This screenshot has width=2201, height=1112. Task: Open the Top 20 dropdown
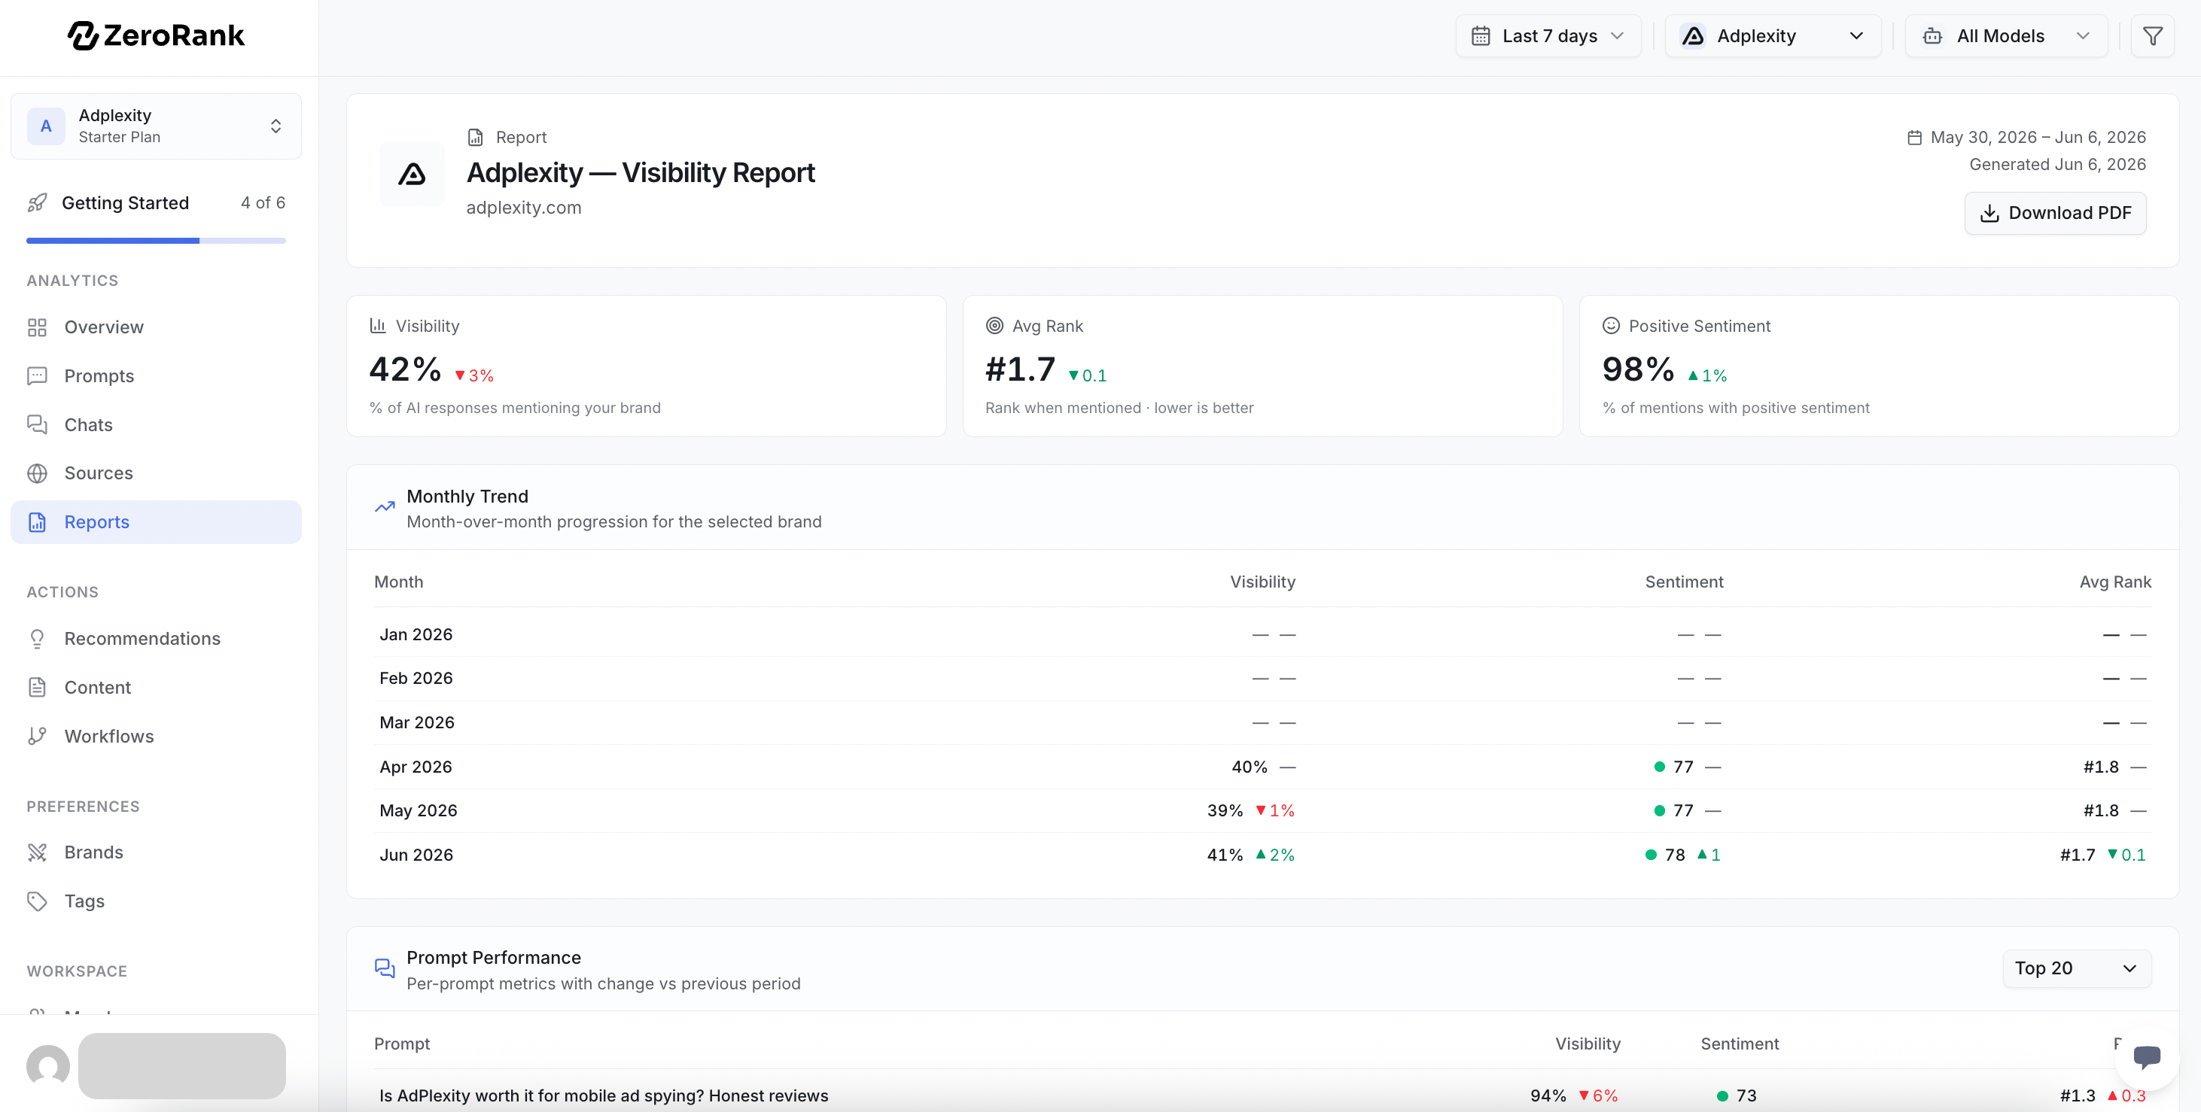point(2076,968)
